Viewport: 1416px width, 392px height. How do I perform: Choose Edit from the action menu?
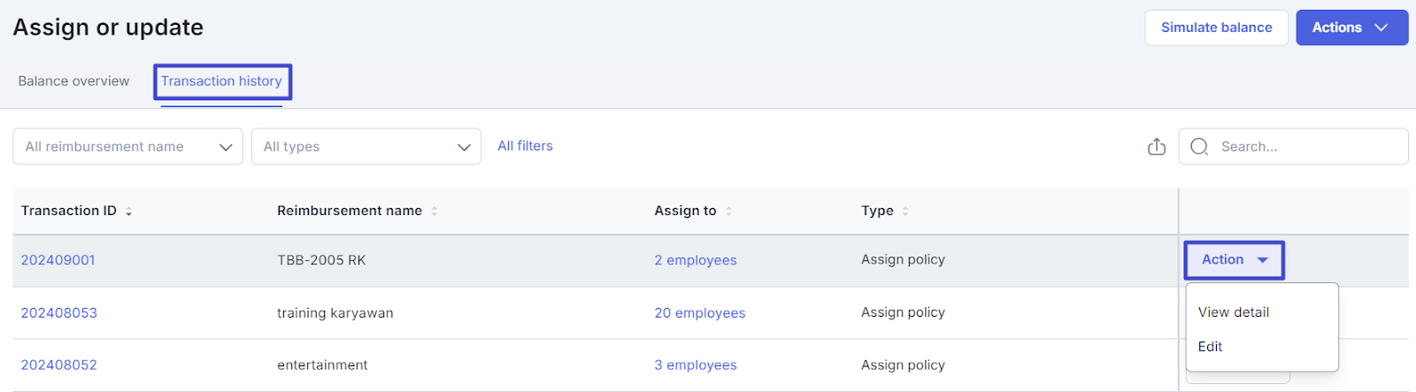pyautogui.click(x=1210, y=347)
